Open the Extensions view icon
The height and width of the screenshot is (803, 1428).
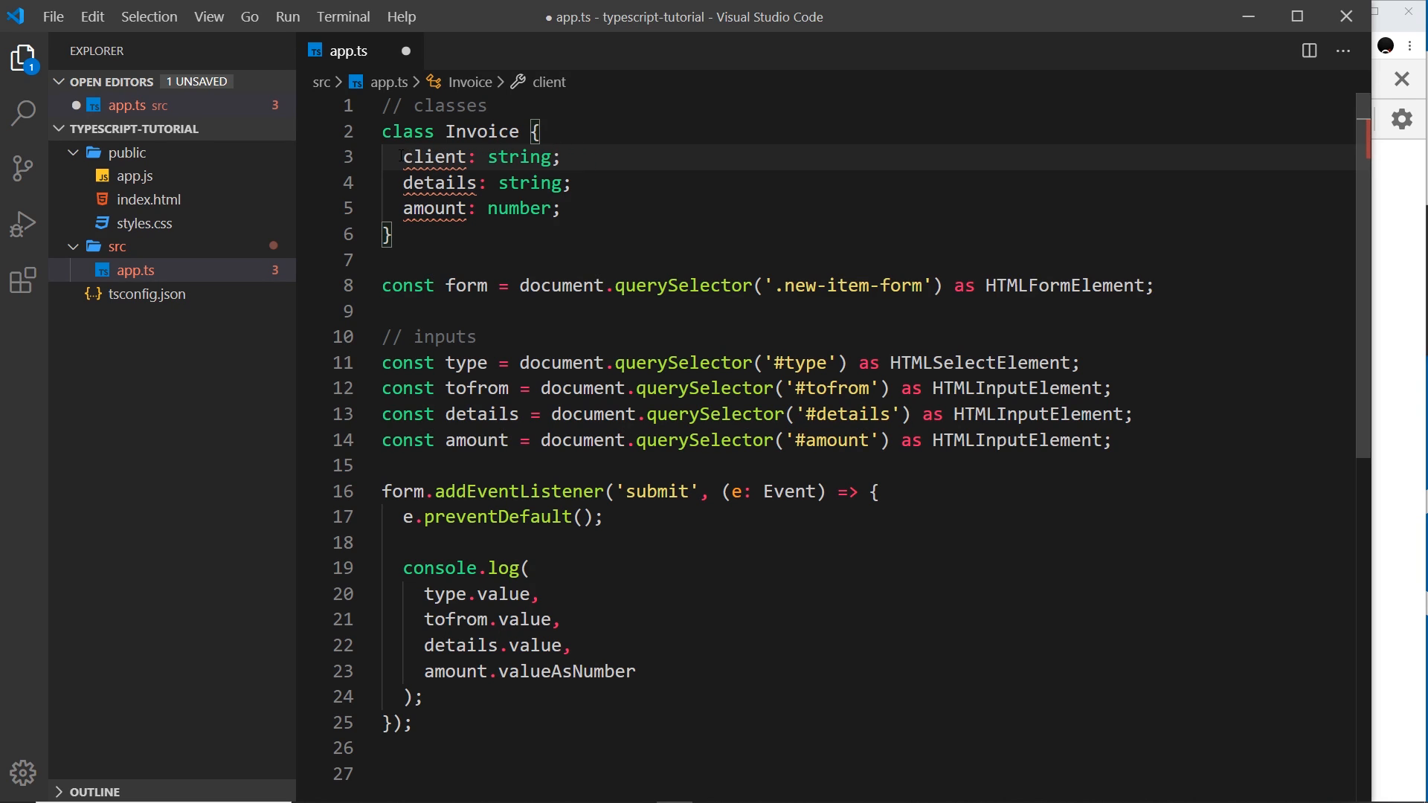coord(24,280)
